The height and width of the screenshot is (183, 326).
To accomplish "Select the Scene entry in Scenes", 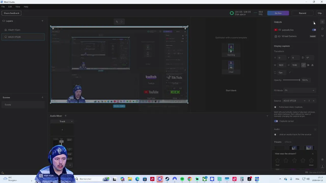I will click(23, 105).
